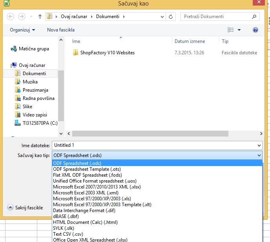Sort files by Datum izmene column

190,41
